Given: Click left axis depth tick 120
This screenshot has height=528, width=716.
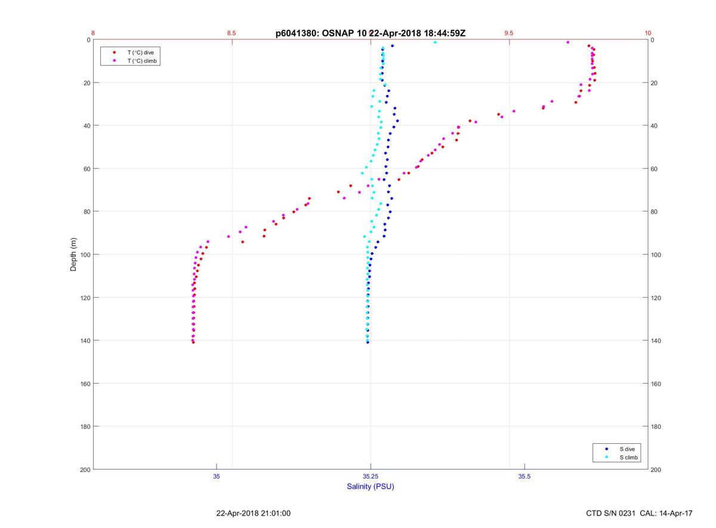Looking at the screenshot, I should coord(85,298).
